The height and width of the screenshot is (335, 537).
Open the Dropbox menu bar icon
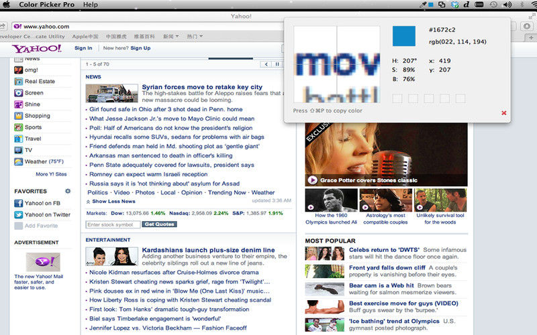point(454,5)
